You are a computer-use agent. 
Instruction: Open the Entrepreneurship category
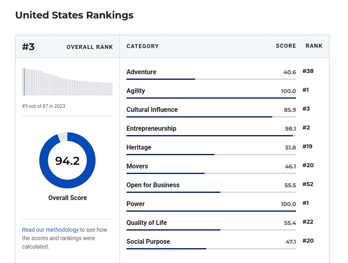point(151,129)
